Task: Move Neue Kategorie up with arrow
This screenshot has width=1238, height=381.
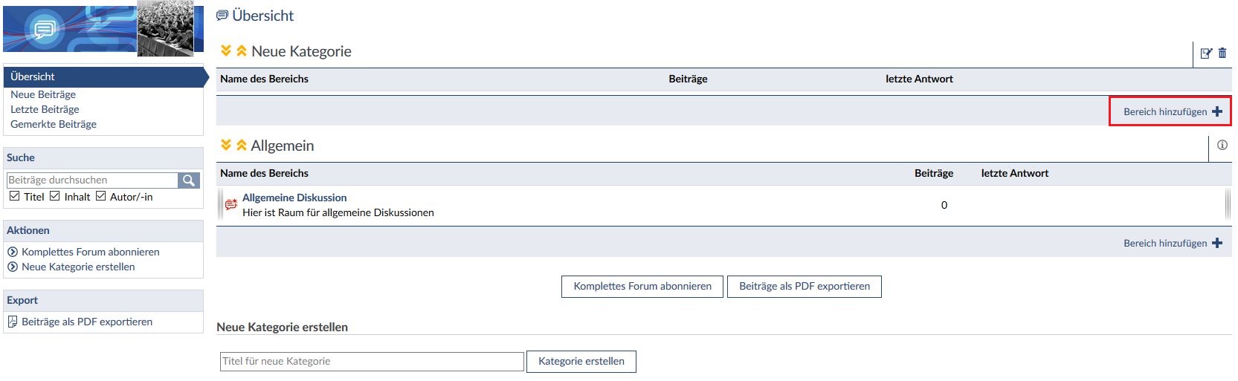Action: (242, 51)
